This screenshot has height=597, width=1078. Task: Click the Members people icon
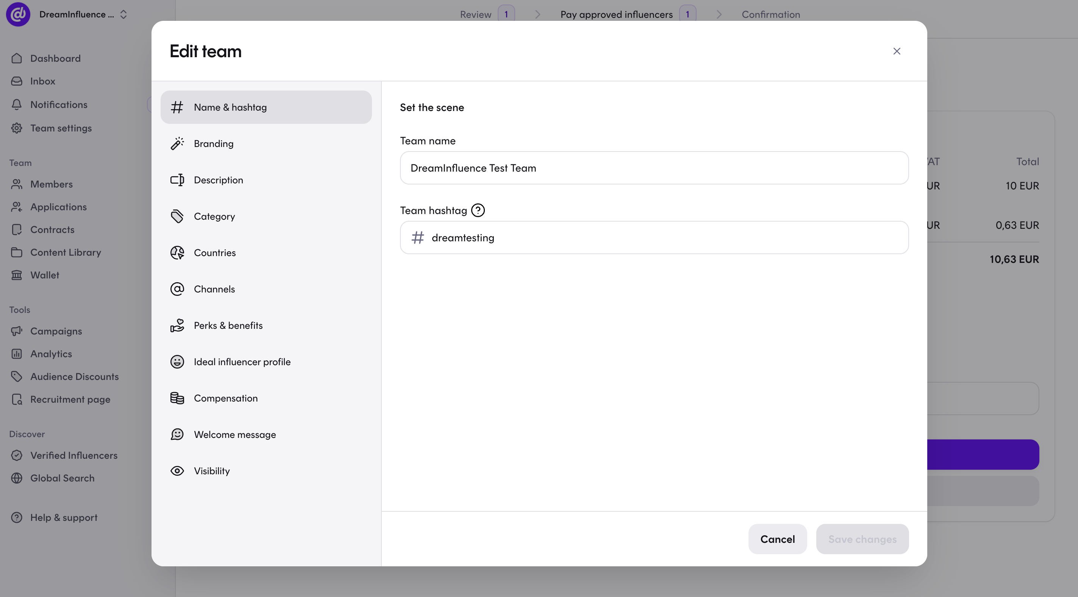17,184
